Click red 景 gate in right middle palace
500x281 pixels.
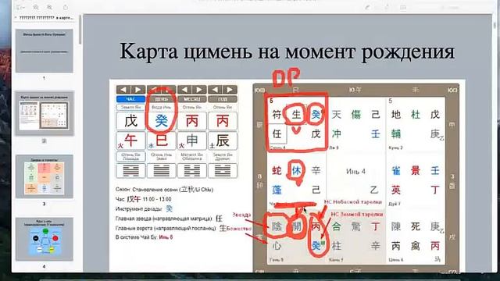pyautogui.click(x=415, y=170)
